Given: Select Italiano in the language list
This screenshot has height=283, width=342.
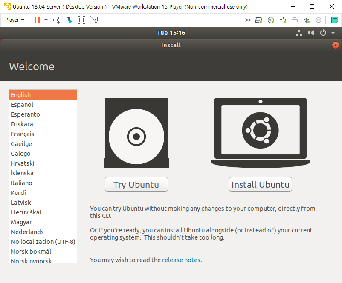Looking at the screenshot, I should click(43, 183).
